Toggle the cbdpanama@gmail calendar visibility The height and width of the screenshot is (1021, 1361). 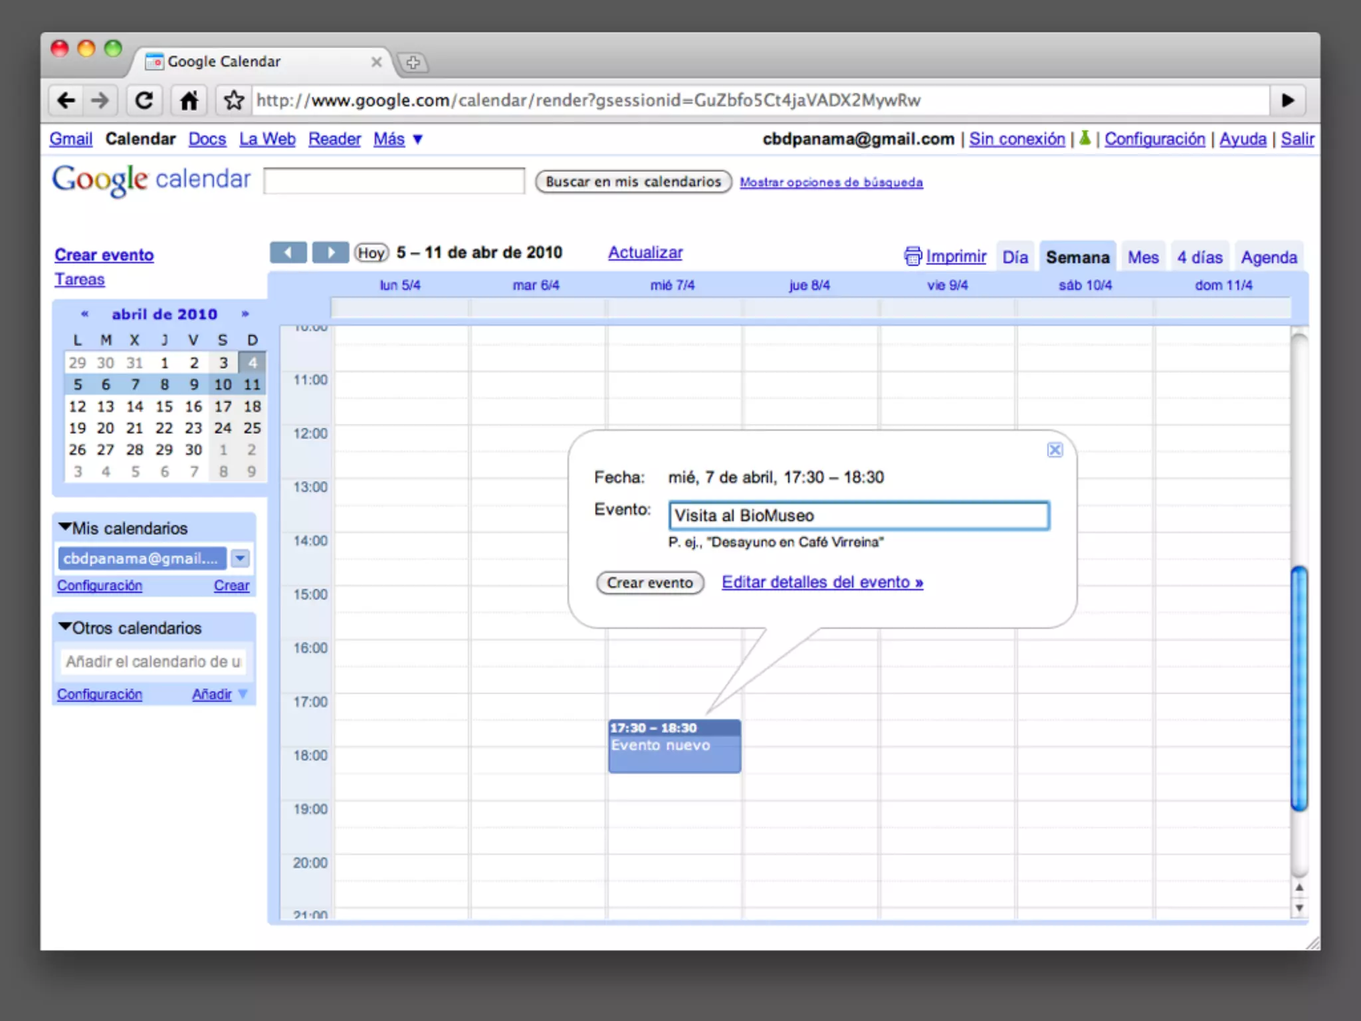(141, 558)
